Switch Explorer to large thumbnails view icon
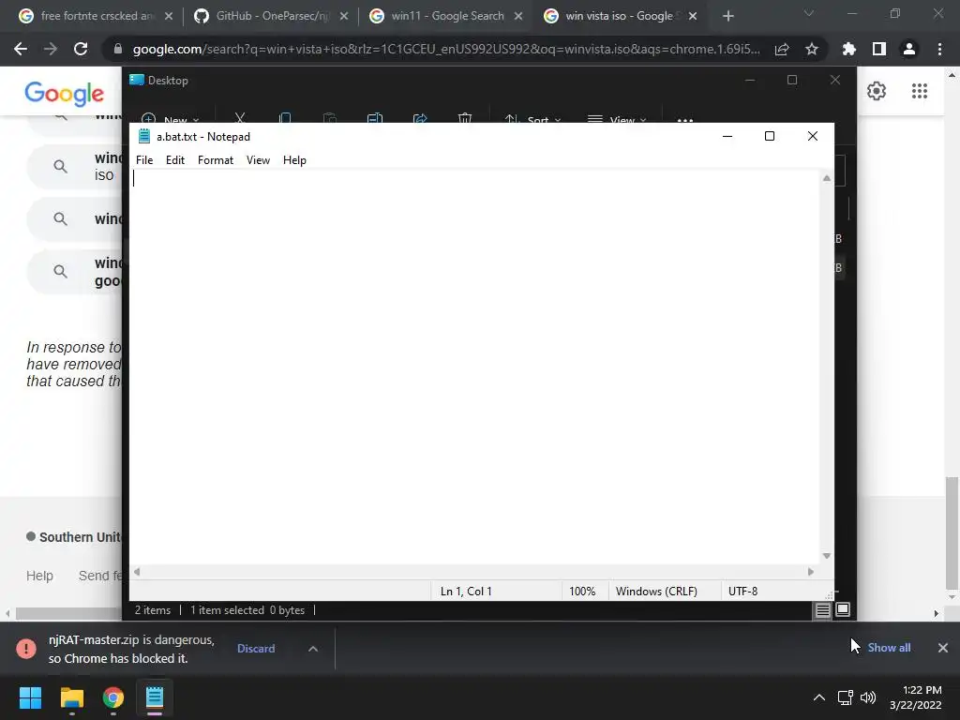 click(843, 609)
